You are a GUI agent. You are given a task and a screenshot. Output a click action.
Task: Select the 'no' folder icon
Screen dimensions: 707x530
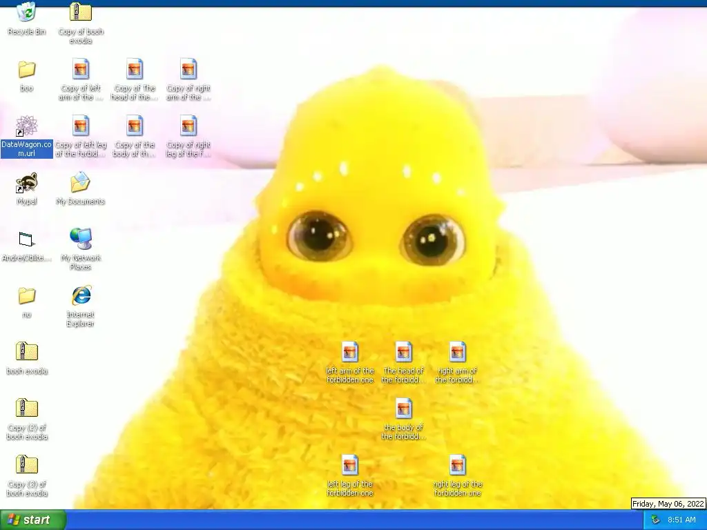click(27, 295)
